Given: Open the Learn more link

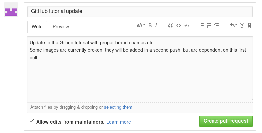Looking at the screenshot, I should pos(119,122).
